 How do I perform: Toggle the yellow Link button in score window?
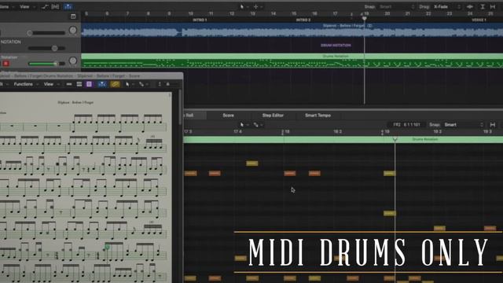click(x=116, y=84)
